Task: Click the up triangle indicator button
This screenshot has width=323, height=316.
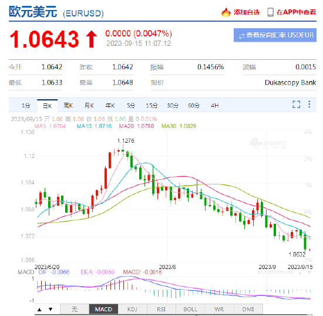Action: 39,309
